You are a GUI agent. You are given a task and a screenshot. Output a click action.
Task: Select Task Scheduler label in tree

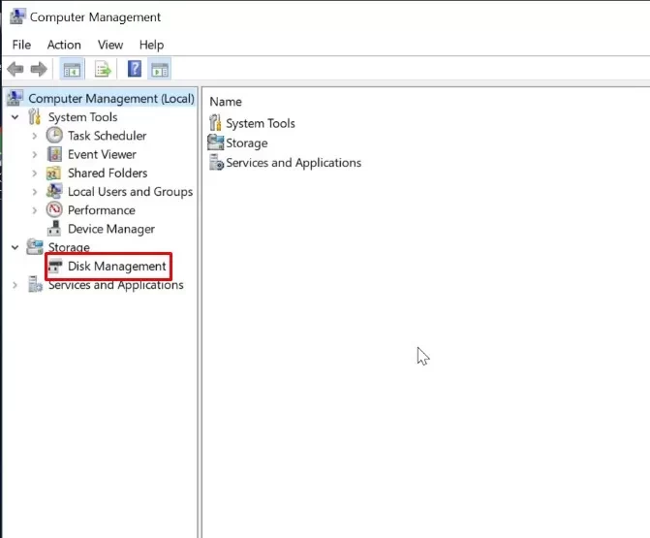click(x=107, y=136)
